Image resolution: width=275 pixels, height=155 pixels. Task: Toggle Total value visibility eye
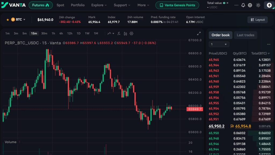(224, 3)
